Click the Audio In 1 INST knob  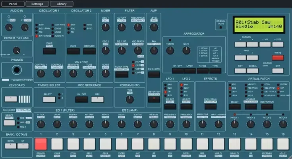pyautogui.click(x=9, y=27)
